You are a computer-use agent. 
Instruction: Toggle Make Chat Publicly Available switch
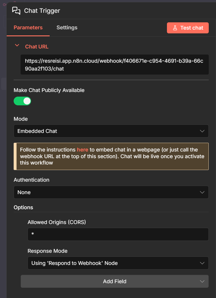22,101
